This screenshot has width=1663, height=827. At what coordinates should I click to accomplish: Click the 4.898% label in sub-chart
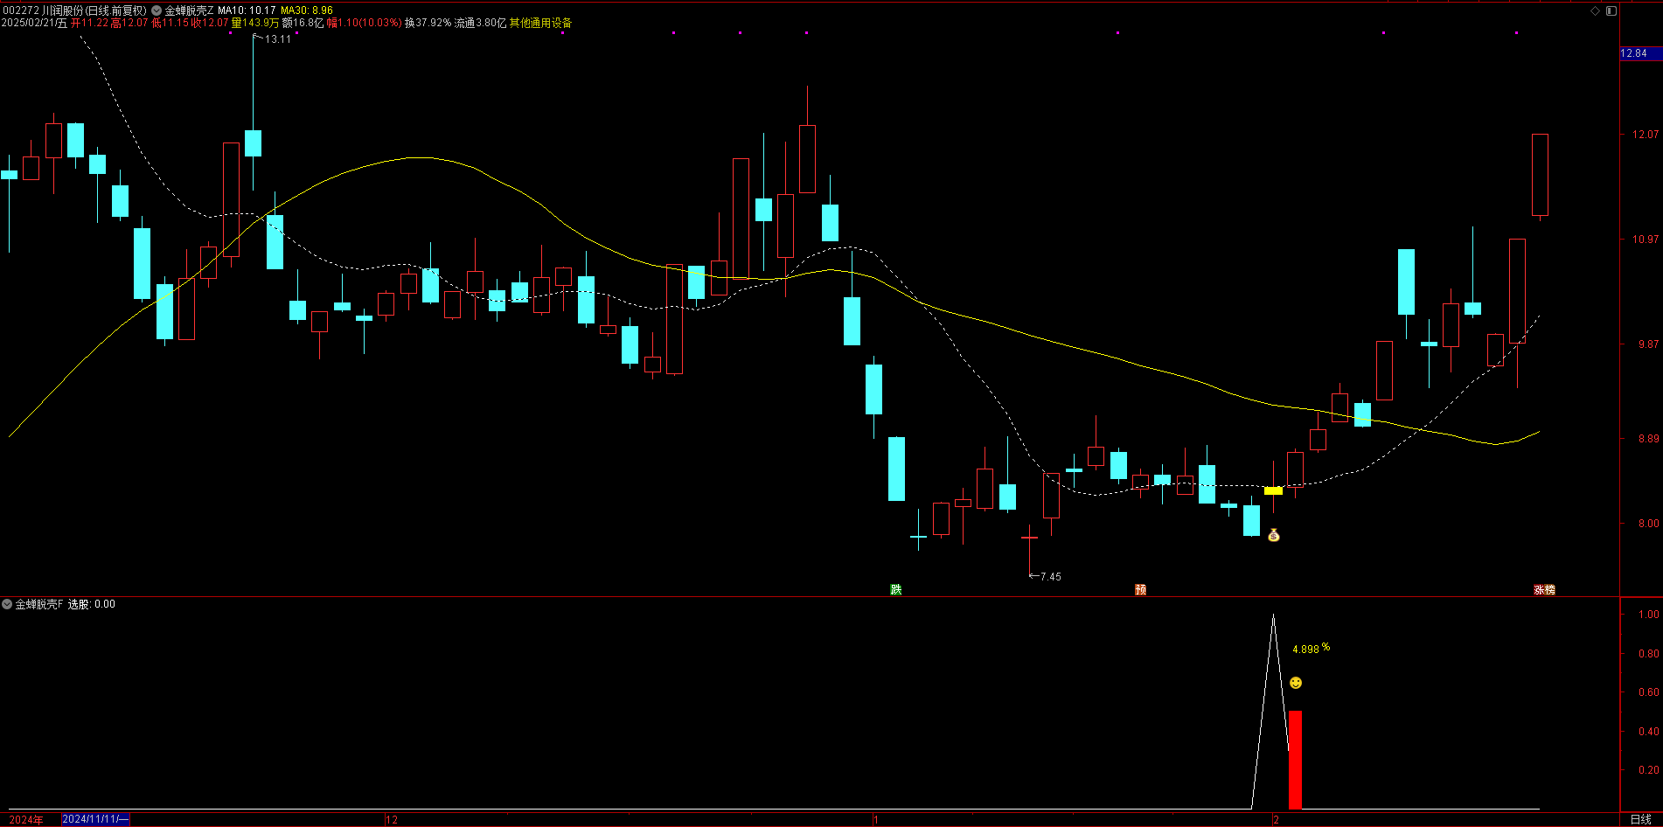(1311, 649)
